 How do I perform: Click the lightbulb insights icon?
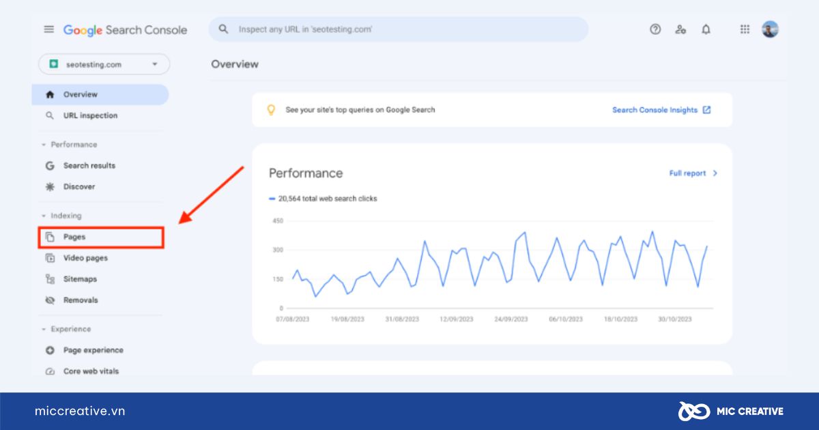coord(271,109)
